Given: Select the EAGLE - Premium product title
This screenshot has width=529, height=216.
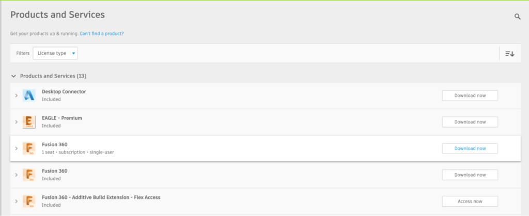Looking at the screenshot, I should (x=61, y=118).
